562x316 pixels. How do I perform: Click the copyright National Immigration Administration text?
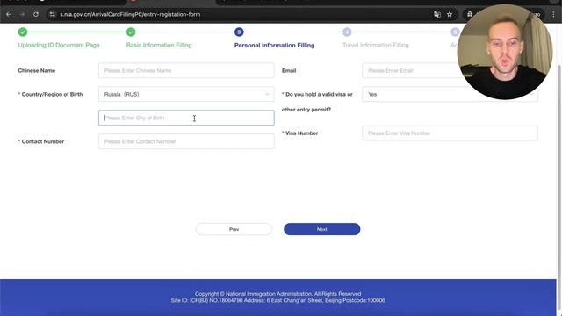click(277, 294)
